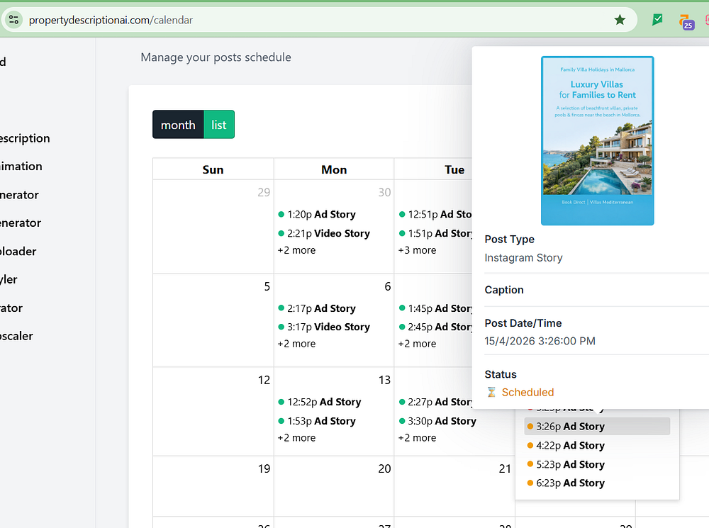
Task: Click the post date 15/4/2026 3:26:00 PM
Action: pyautogui.click(x=540, y=341)
